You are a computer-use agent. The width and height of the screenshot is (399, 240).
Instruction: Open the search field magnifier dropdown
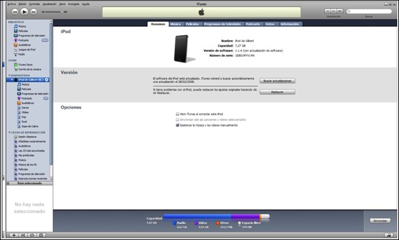[x=349, y=11]
